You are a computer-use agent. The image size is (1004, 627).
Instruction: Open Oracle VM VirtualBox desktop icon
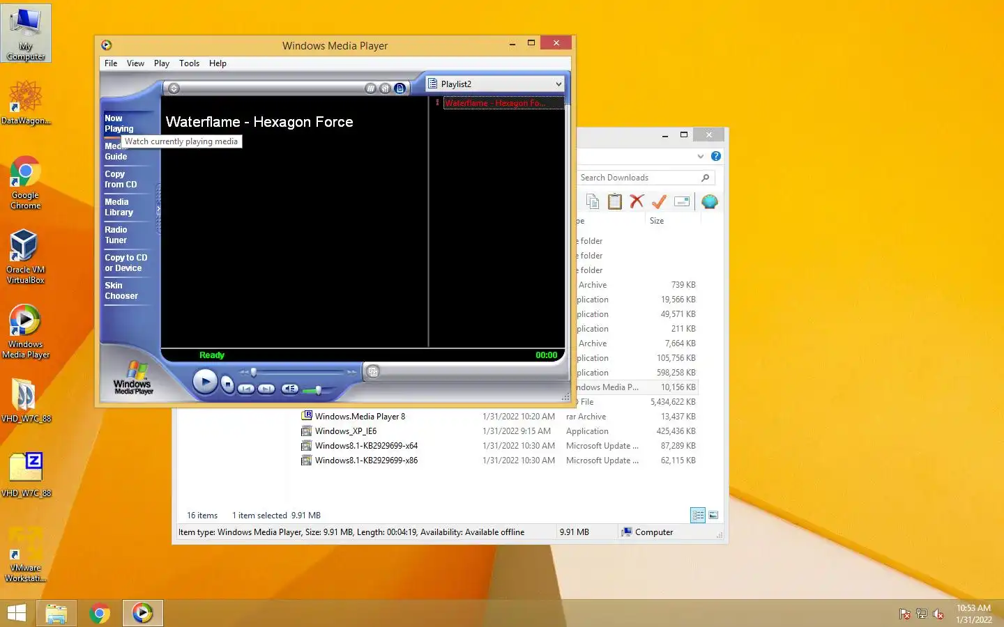[26, 256]
